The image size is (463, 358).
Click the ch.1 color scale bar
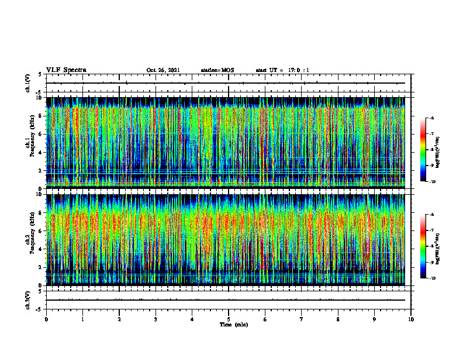click(x=423, y=150)
